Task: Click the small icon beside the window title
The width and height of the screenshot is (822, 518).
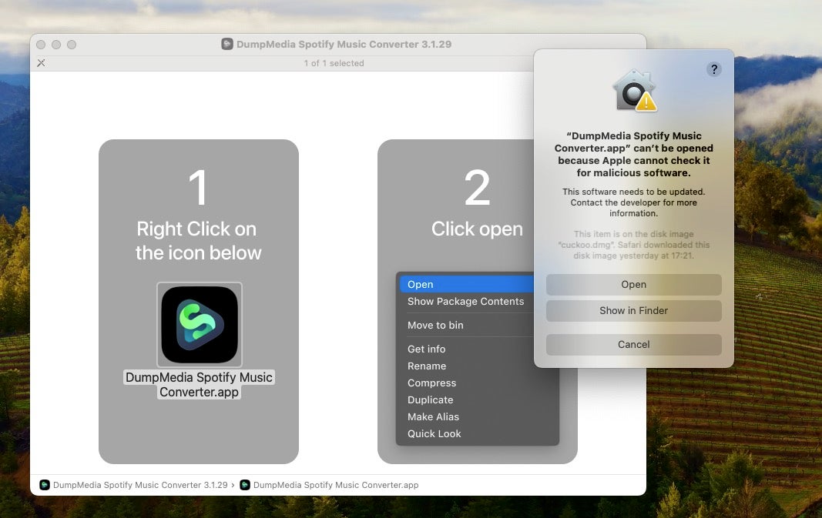Action: 227,45
